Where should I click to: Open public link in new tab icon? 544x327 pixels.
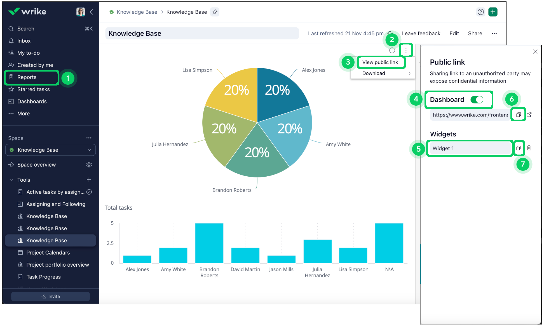529,115
